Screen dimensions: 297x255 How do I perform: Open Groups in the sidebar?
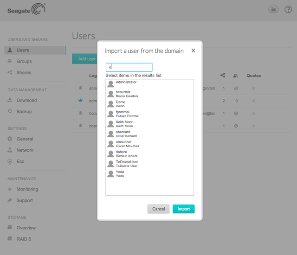click(24, 61)
